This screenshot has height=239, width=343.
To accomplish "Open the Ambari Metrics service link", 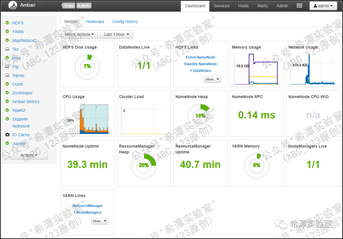I will click(26, 102).
